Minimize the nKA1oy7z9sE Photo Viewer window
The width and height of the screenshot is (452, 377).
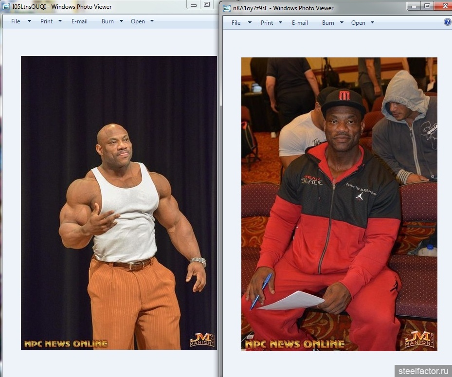click(414, 6)
